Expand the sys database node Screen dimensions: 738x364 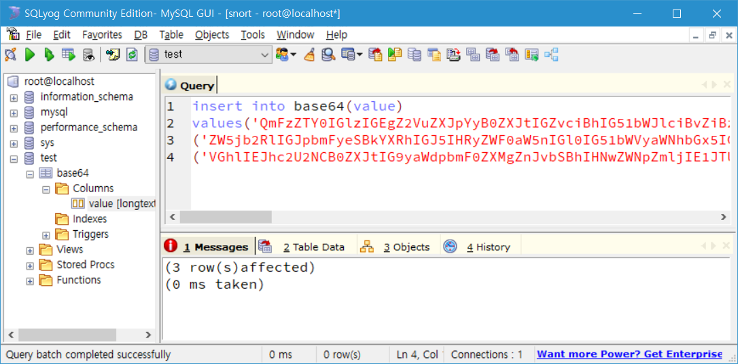[14, 143]
